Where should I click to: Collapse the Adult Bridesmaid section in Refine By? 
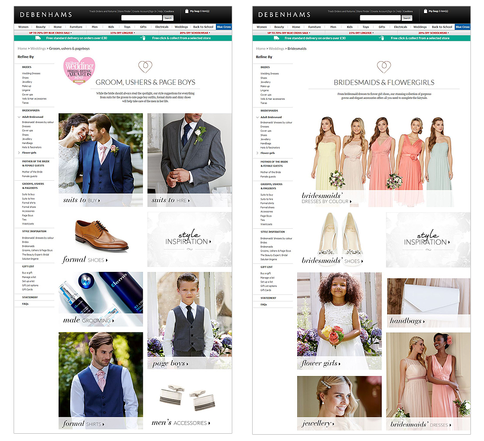tap(19, 117)
